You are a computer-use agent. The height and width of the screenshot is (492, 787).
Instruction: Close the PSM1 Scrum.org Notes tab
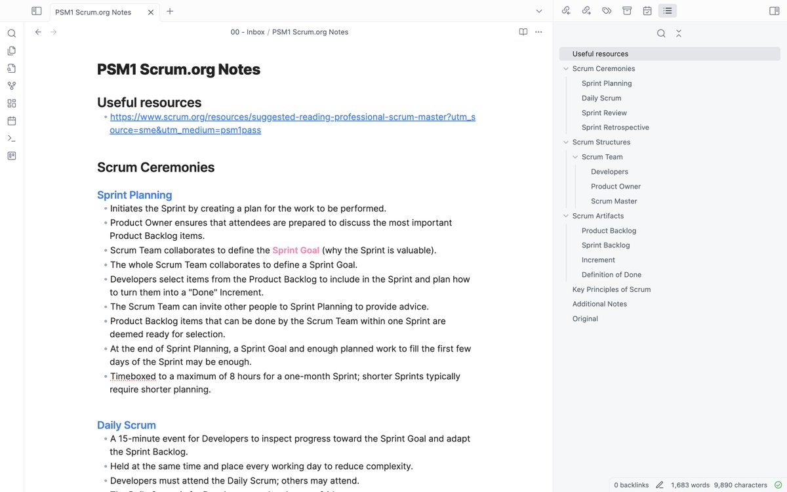pyautogui.click(x=151, y=12)
